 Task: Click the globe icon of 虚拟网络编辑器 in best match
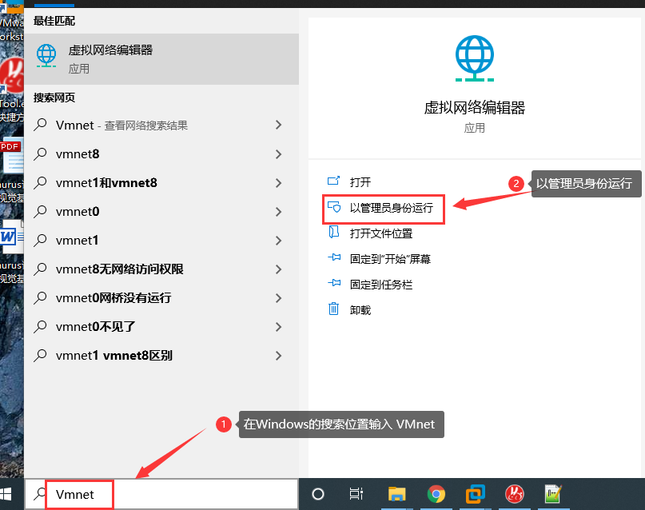46,55
